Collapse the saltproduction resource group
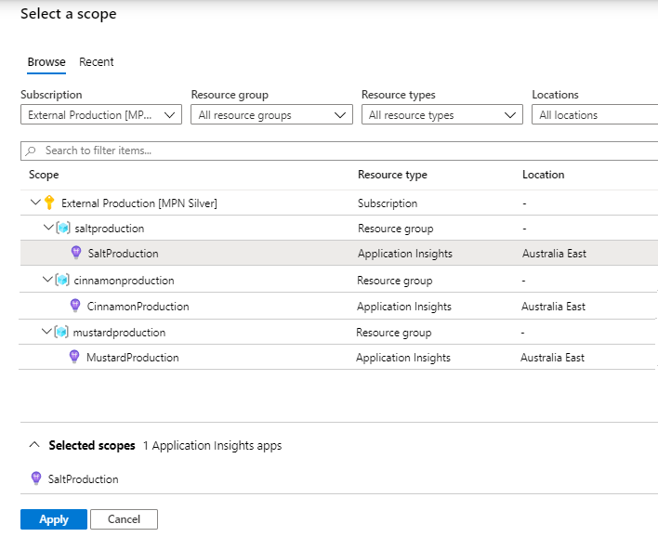 pyautogui.click(x=48, y=228)
